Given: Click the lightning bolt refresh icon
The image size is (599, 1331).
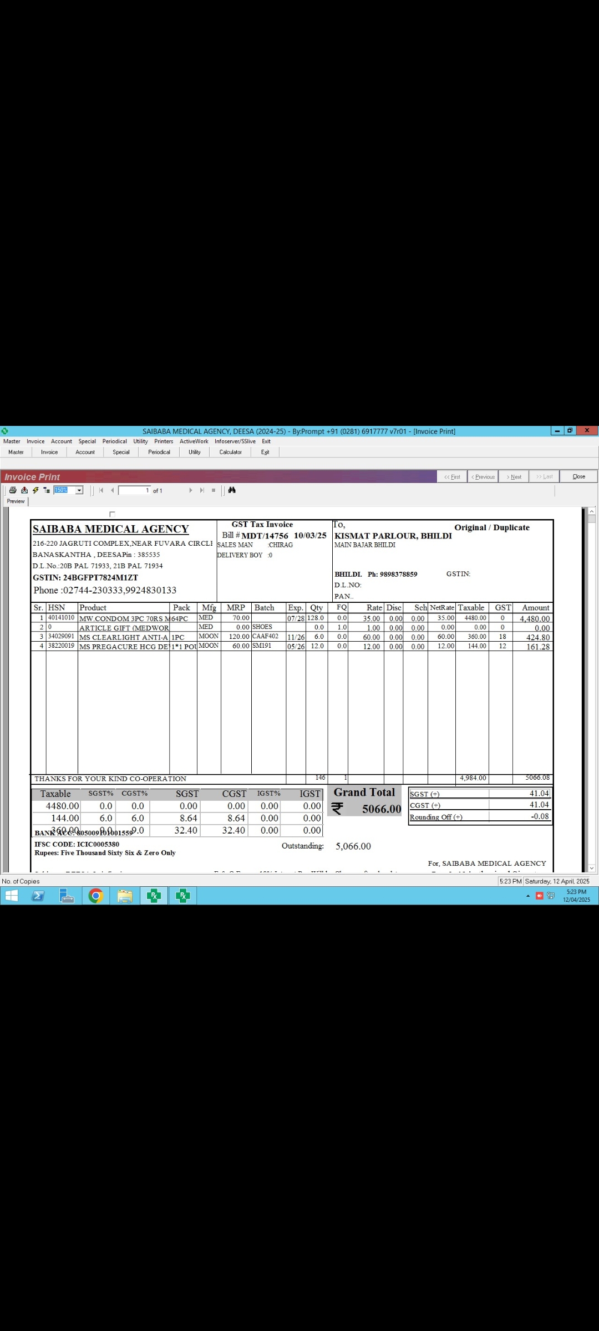Looking at the screenshot, I should (x=35, y=490).
